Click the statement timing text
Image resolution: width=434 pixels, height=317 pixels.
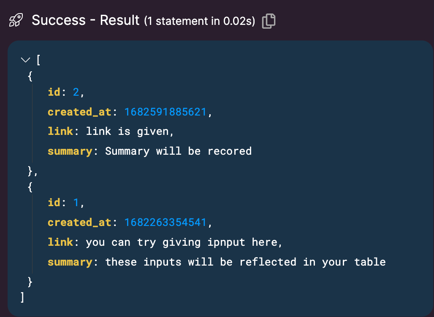(x=200, y=21)
